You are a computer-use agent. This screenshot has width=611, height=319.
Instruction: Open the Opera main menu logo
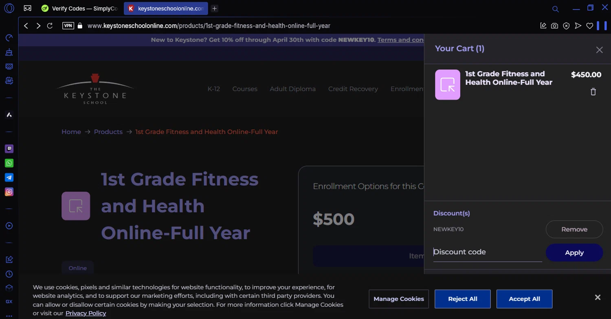pyautogui.click(x=9, y=8)
